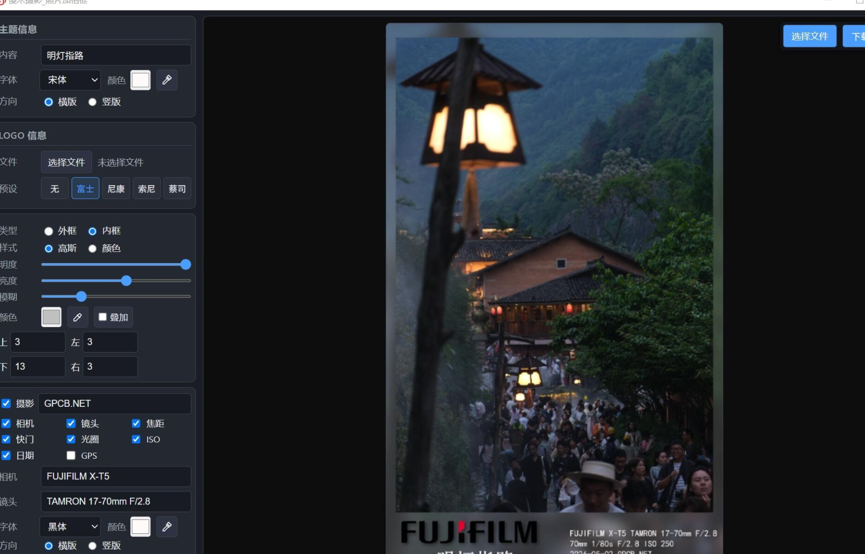Click the framed photo preview

(554, 289)
